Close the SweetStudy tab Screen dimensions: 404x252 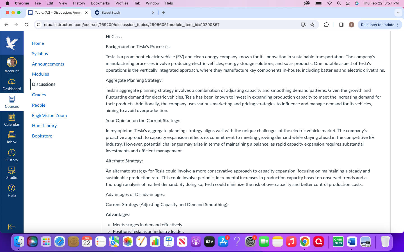point(153,13)
